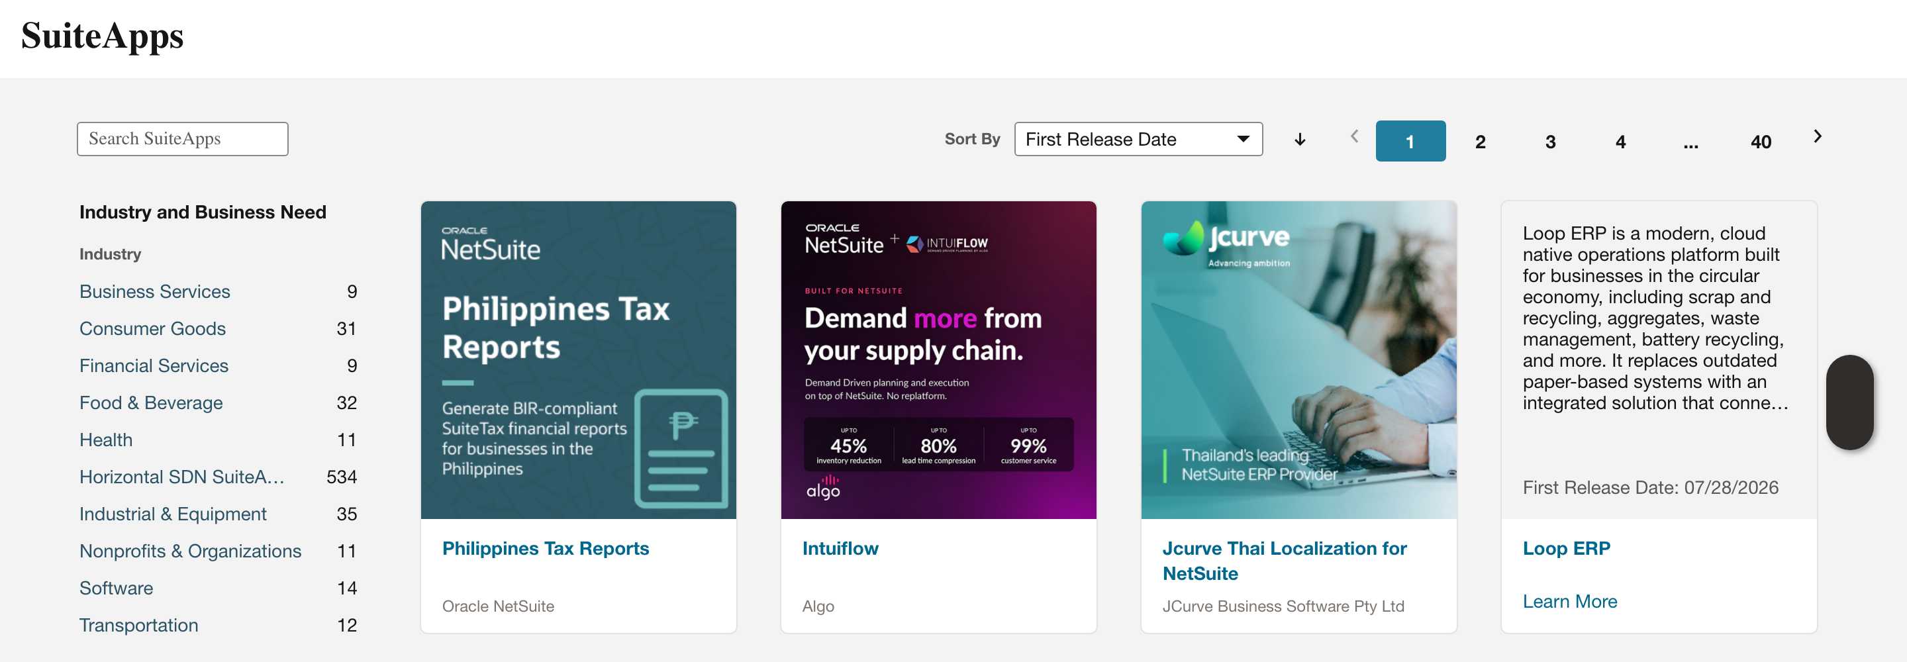Click the count 31 beside Consumer Goods
The height and width of the screenshot is (662, 1907).
tap(346, 329)
